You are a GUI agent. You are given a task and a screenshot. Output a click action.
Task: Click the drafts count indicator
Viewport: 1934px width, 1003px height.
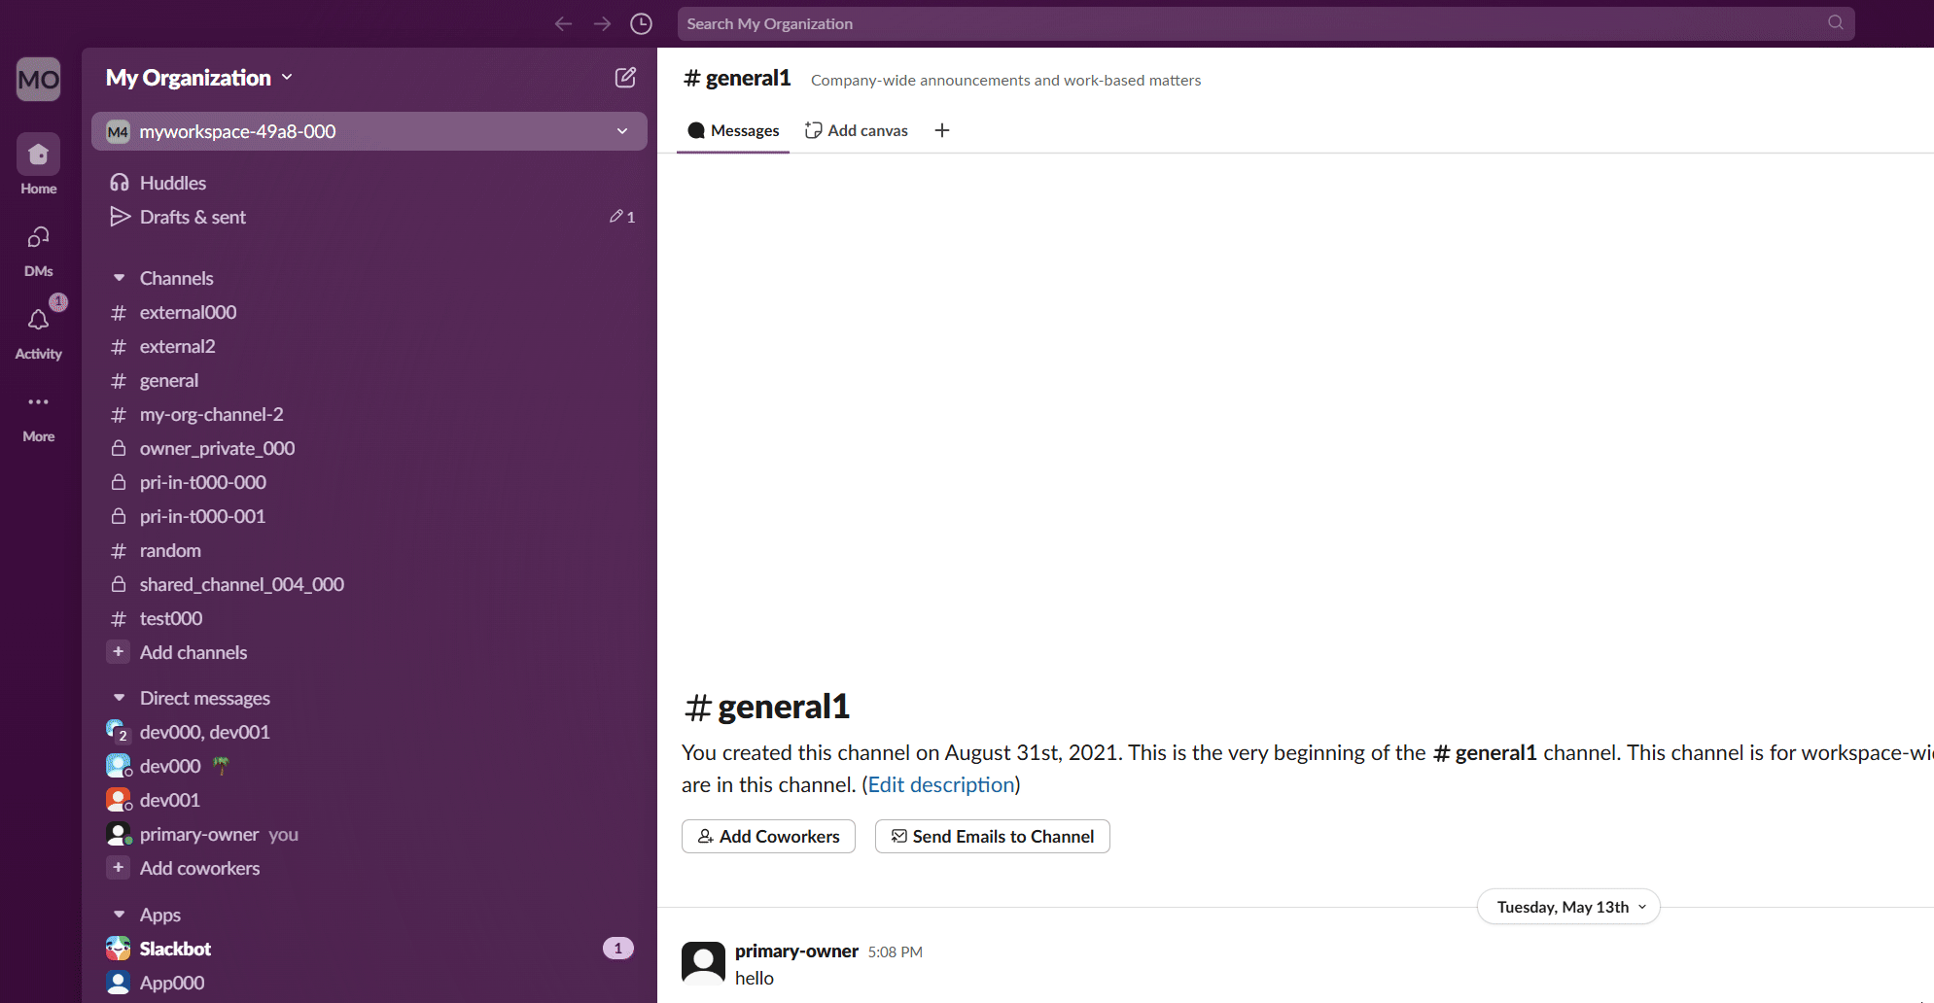(622, 217)
